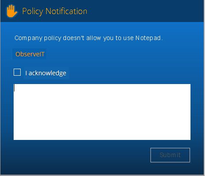Image resolution: width=205 pixels, height=176 pixels.
Task: Click the Policy Notification title text
Action: 55,11
